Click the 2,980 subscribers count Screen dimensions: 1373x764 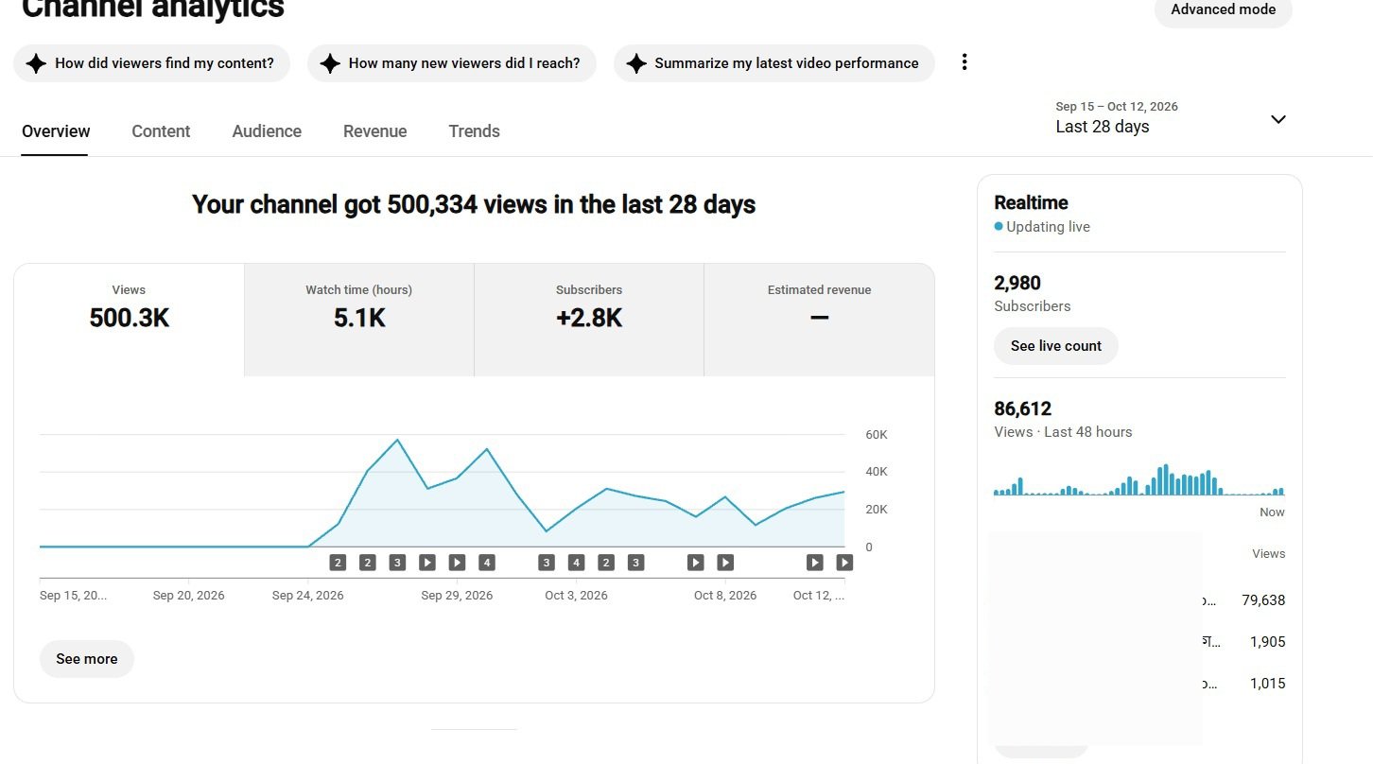[1017, 283]
